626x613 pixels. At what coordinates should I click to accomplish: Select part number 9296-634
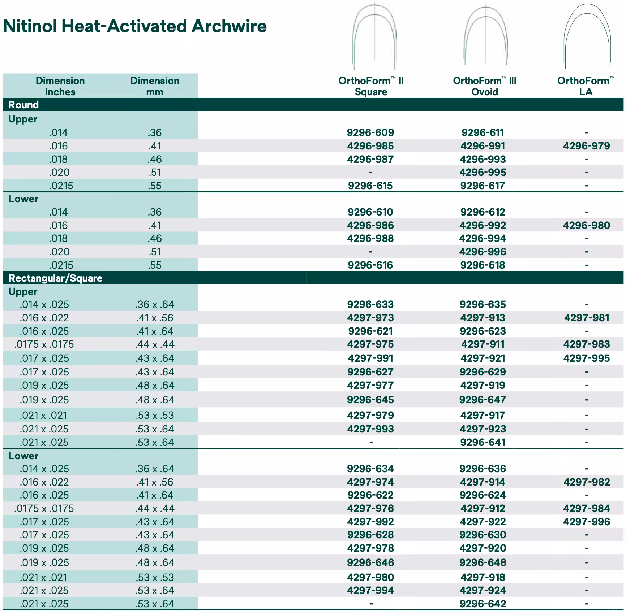click(x=370, y=469)
